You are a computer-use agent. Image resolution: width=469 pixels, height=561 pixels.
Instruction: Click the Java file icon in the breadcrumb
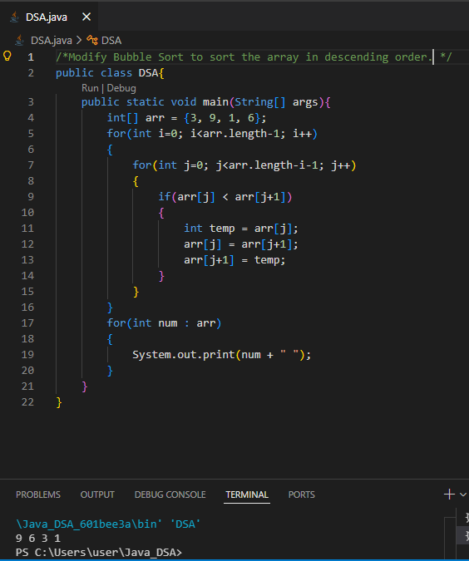[20, 41]
